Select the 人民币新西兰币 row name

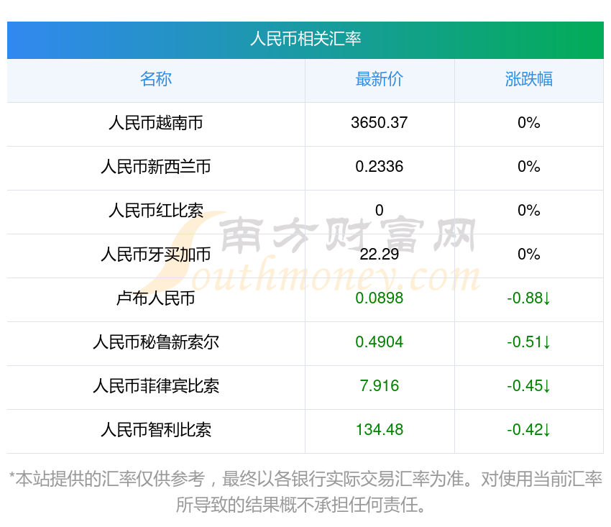click(156, 167)
